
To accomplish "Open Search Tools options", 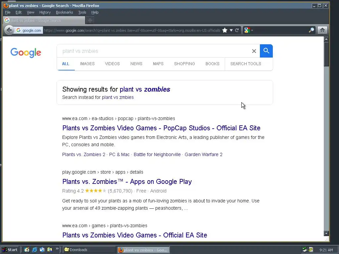I will pyautogui.click(x=246, y=64).
